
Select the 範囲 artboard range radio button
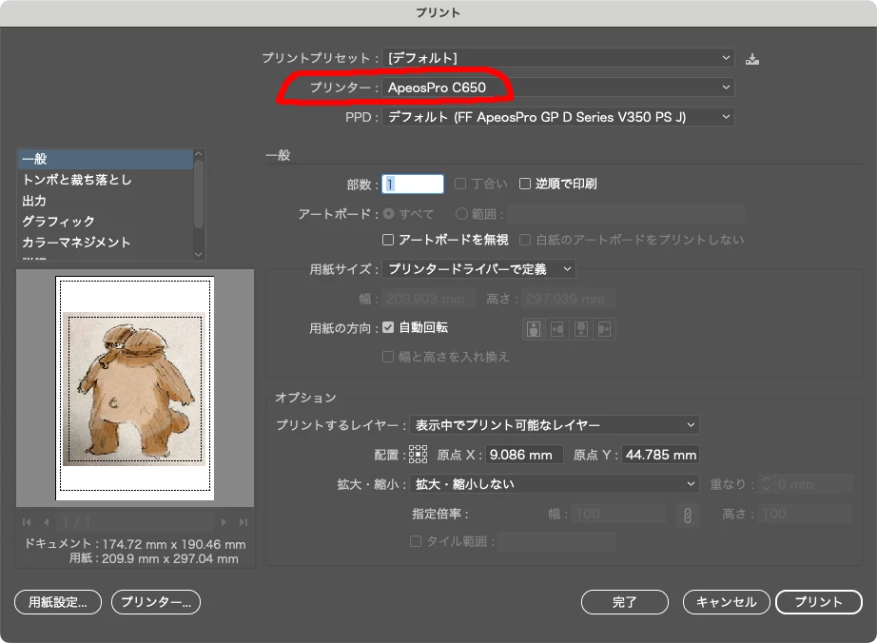(461, 214)
